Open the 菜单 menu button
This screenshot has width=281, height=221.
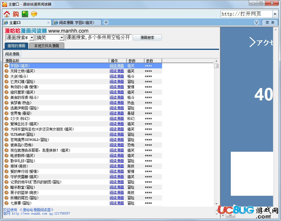pyautogui.click(x=270, y=22)
